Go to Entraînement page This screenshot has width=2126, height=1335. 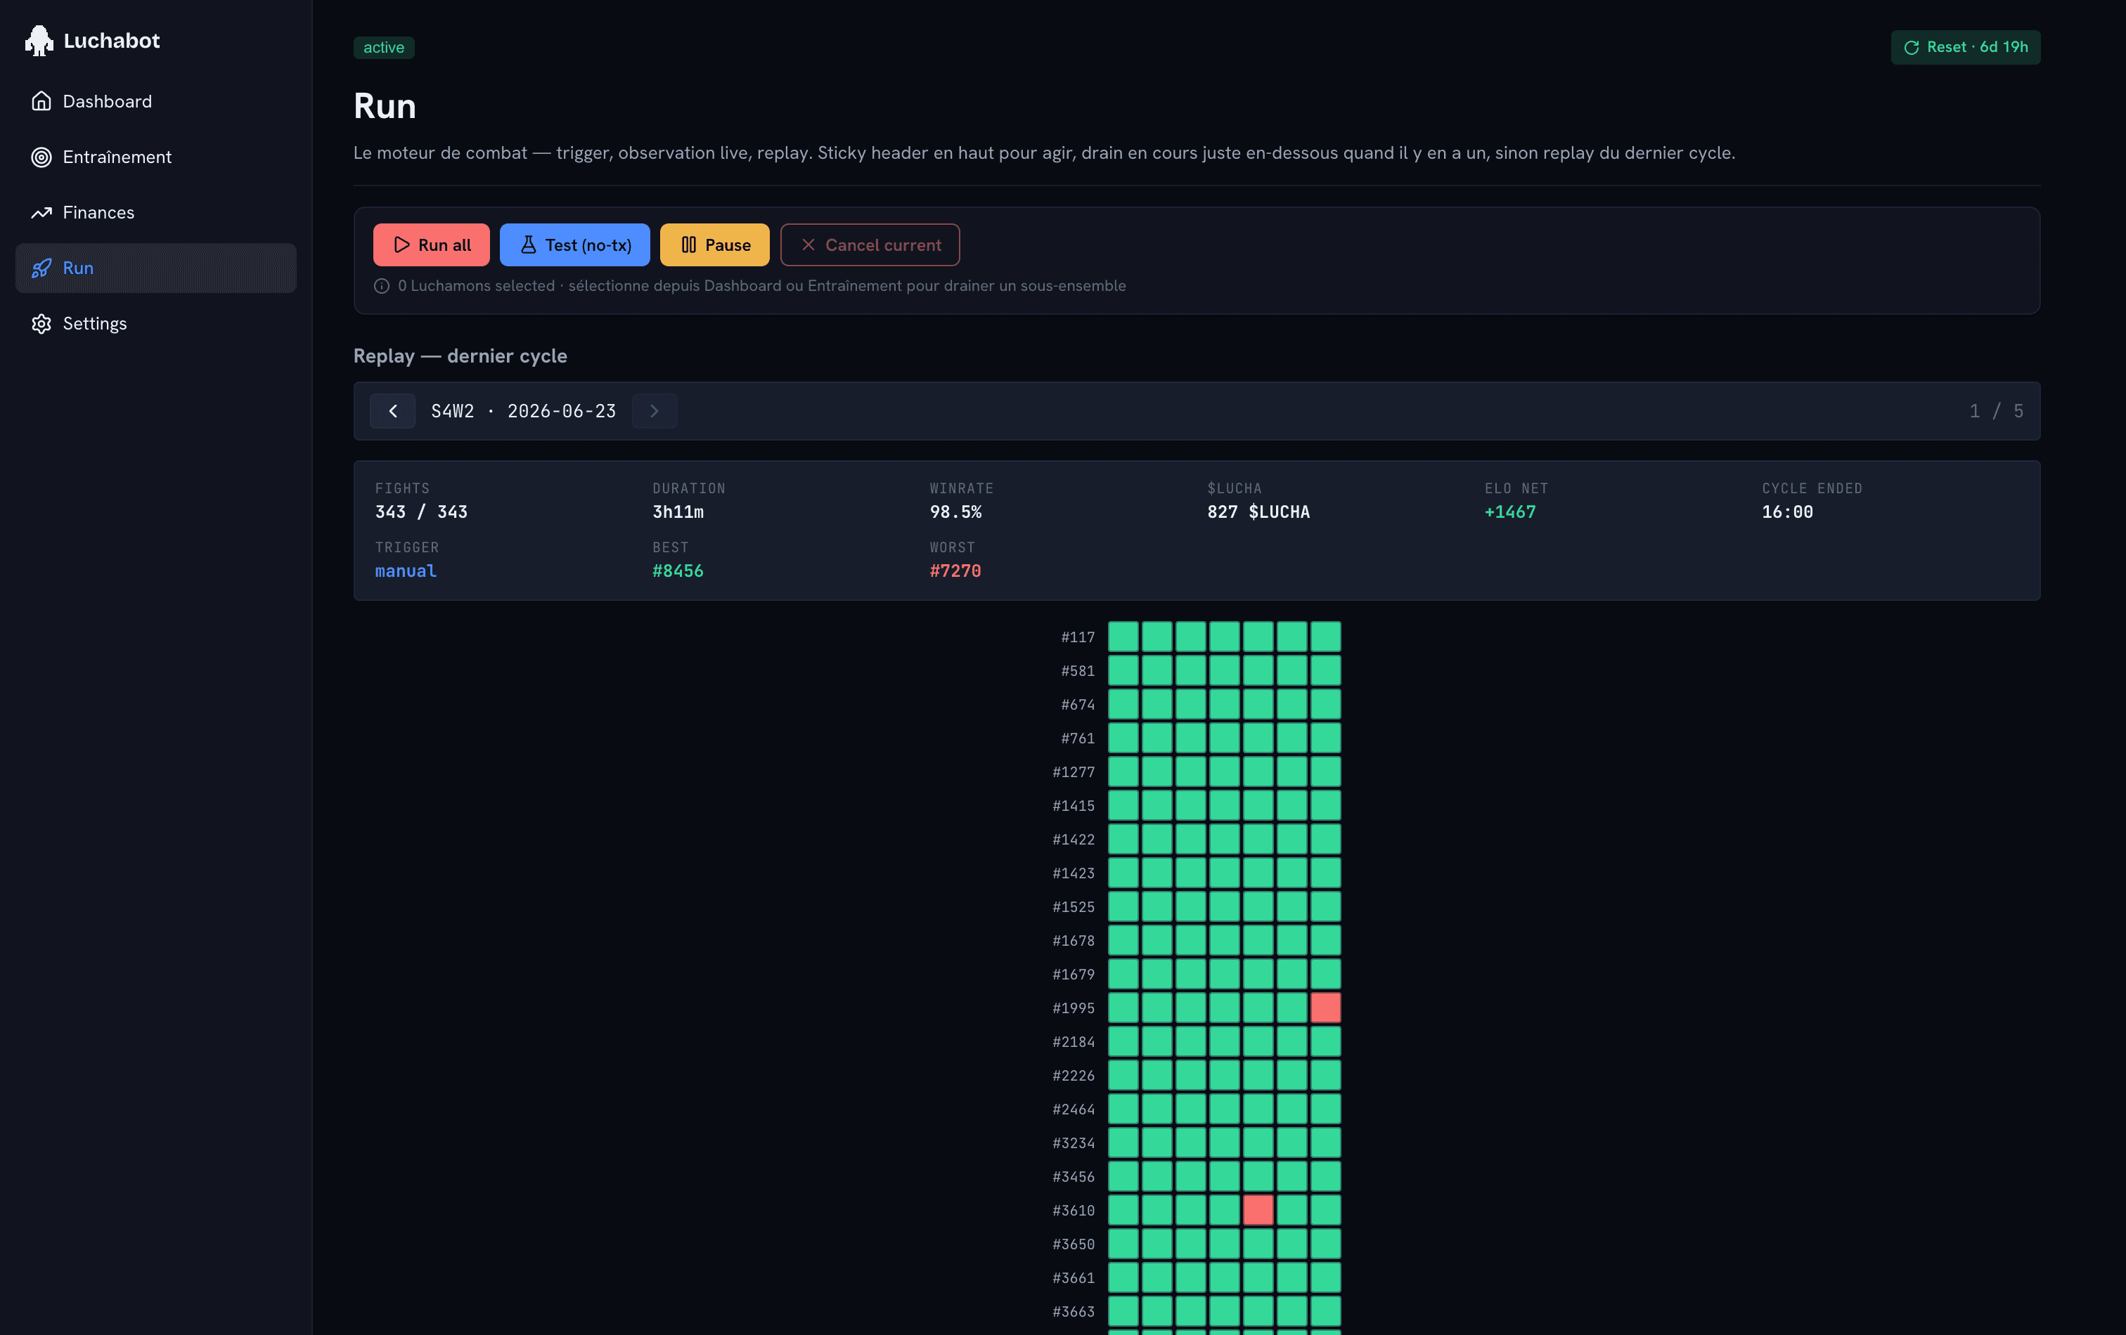pyautogui.click(x=155, y=157)
